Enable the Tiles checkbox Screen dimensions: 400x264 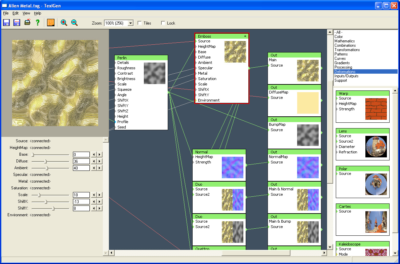click(140, 23)
